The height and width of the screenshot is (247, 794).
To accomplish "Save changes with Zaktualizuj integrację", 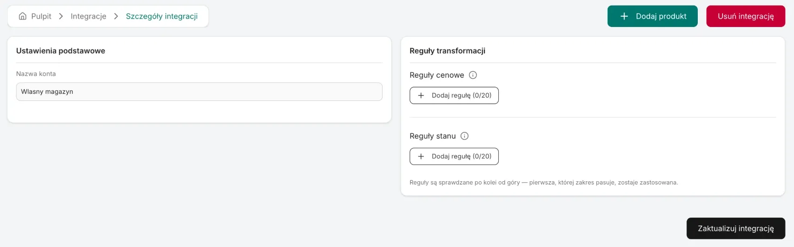I will pyautogui.click(x=736, y=228).
